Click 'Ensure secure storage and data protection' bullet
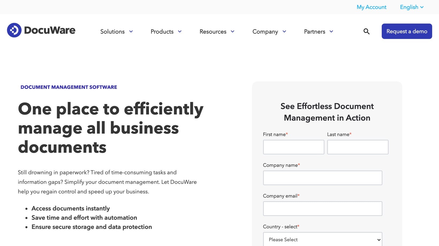 click(92, 227)
